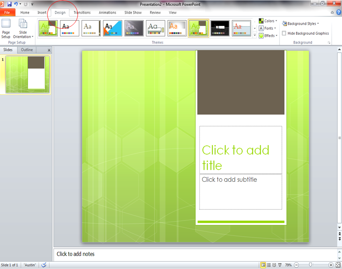This screenshot has height=269, width=342.
Task: Open the Effects theme gallery
Action: (x=268, y=35)
